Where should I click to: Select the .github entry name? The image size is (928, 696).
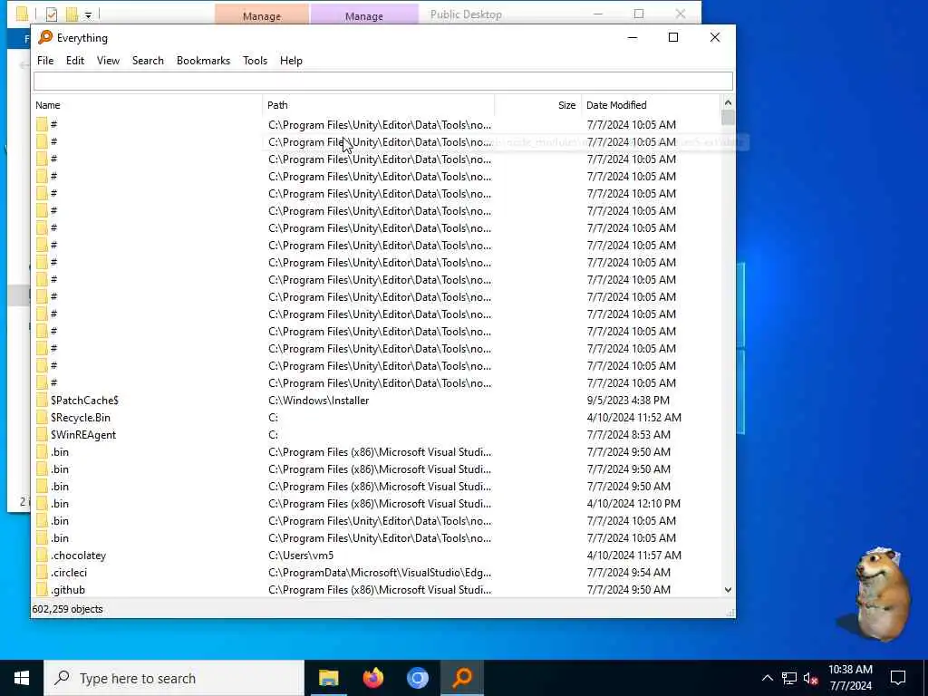(x=68, y=589)
